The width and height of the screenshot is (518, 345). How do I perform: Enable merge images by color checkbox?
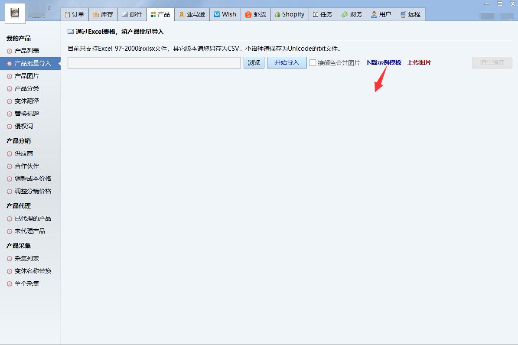point(313,63)
